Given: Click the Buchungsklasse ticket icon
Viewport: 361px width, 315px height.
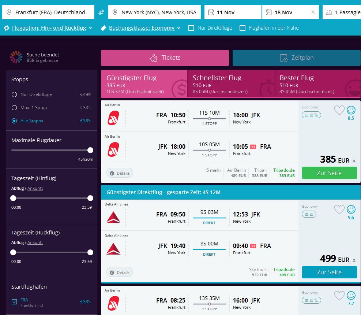Looking at the screenshot, I should click(x=104, y=28).
